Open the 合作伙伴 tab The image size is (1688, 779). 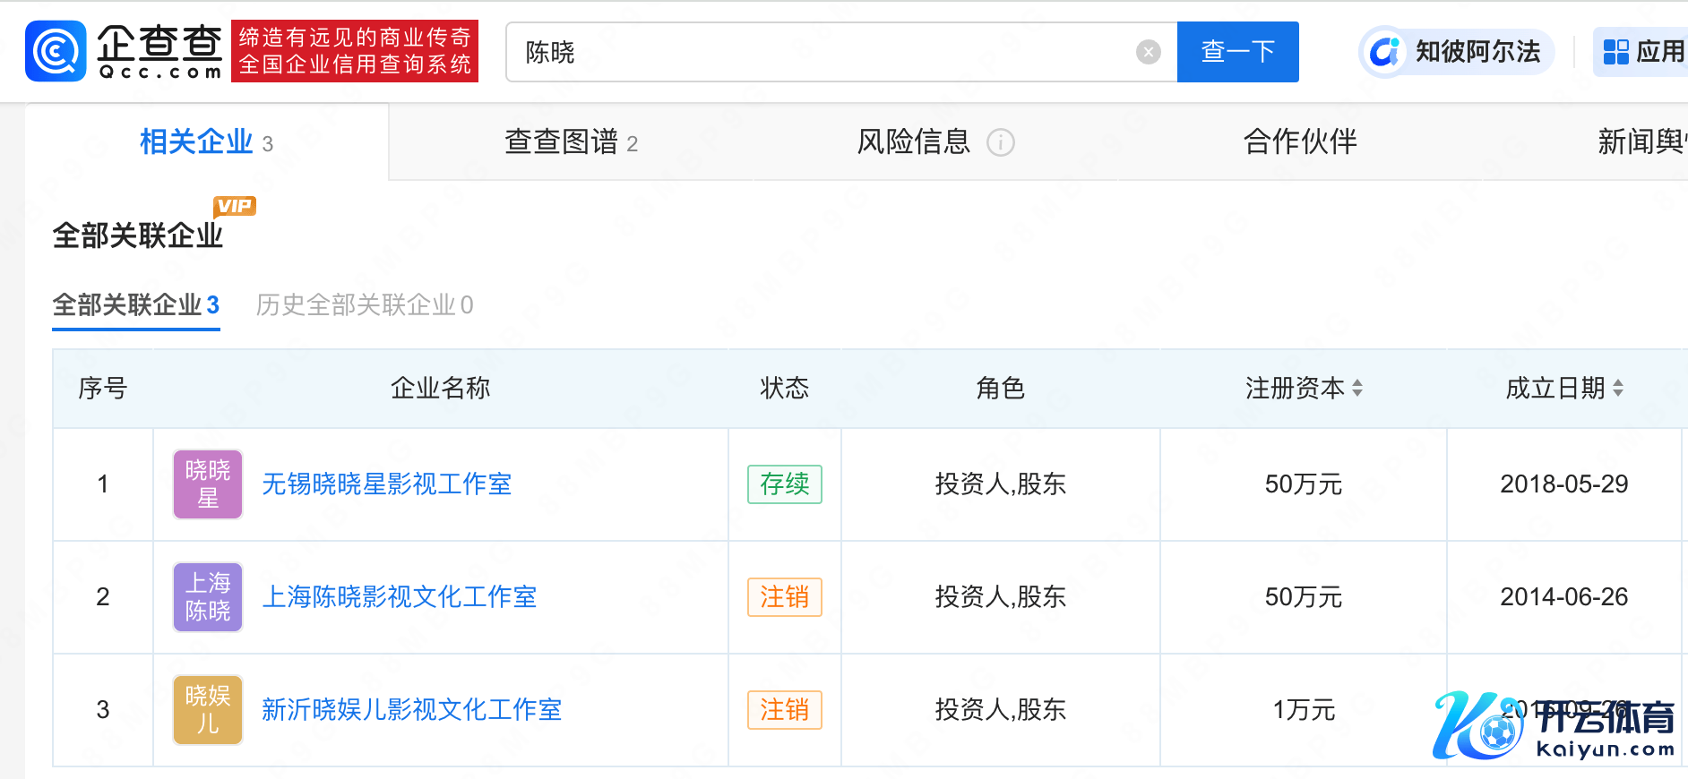click(1300, 142)
